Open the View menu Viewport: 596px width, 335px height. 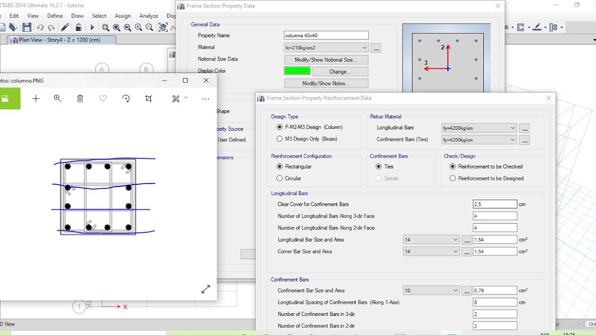pyautogui.click(x=33, y=16)
